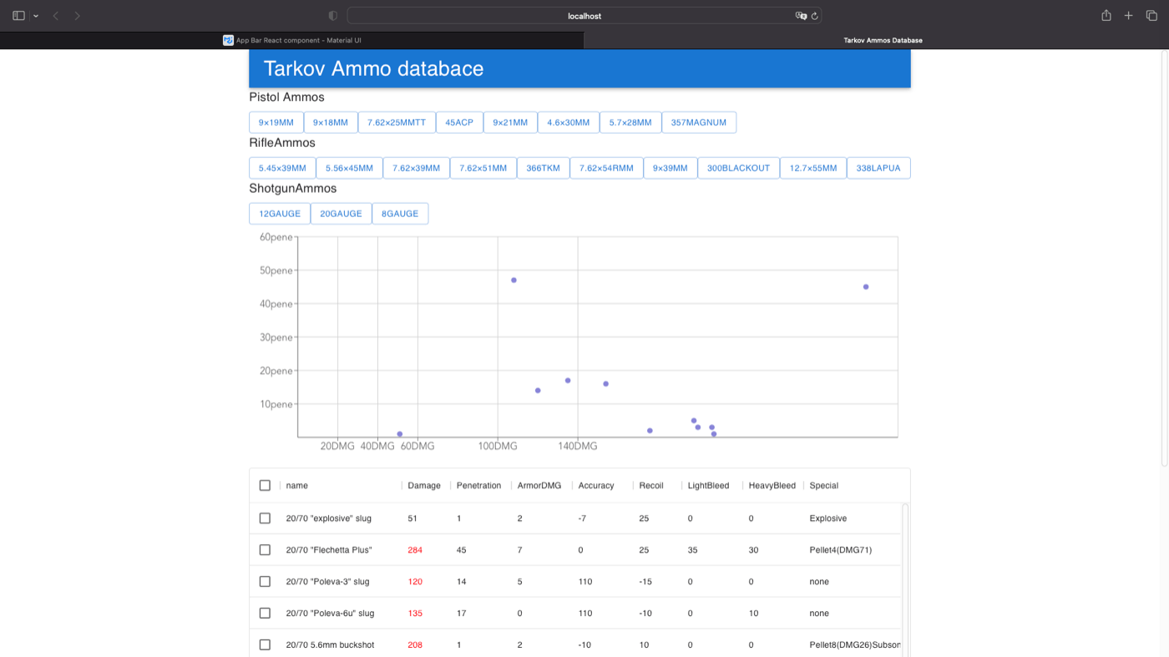1169x657 pixels.
Task: Select the 45ACP ammo button
Action: pos(459,123)
